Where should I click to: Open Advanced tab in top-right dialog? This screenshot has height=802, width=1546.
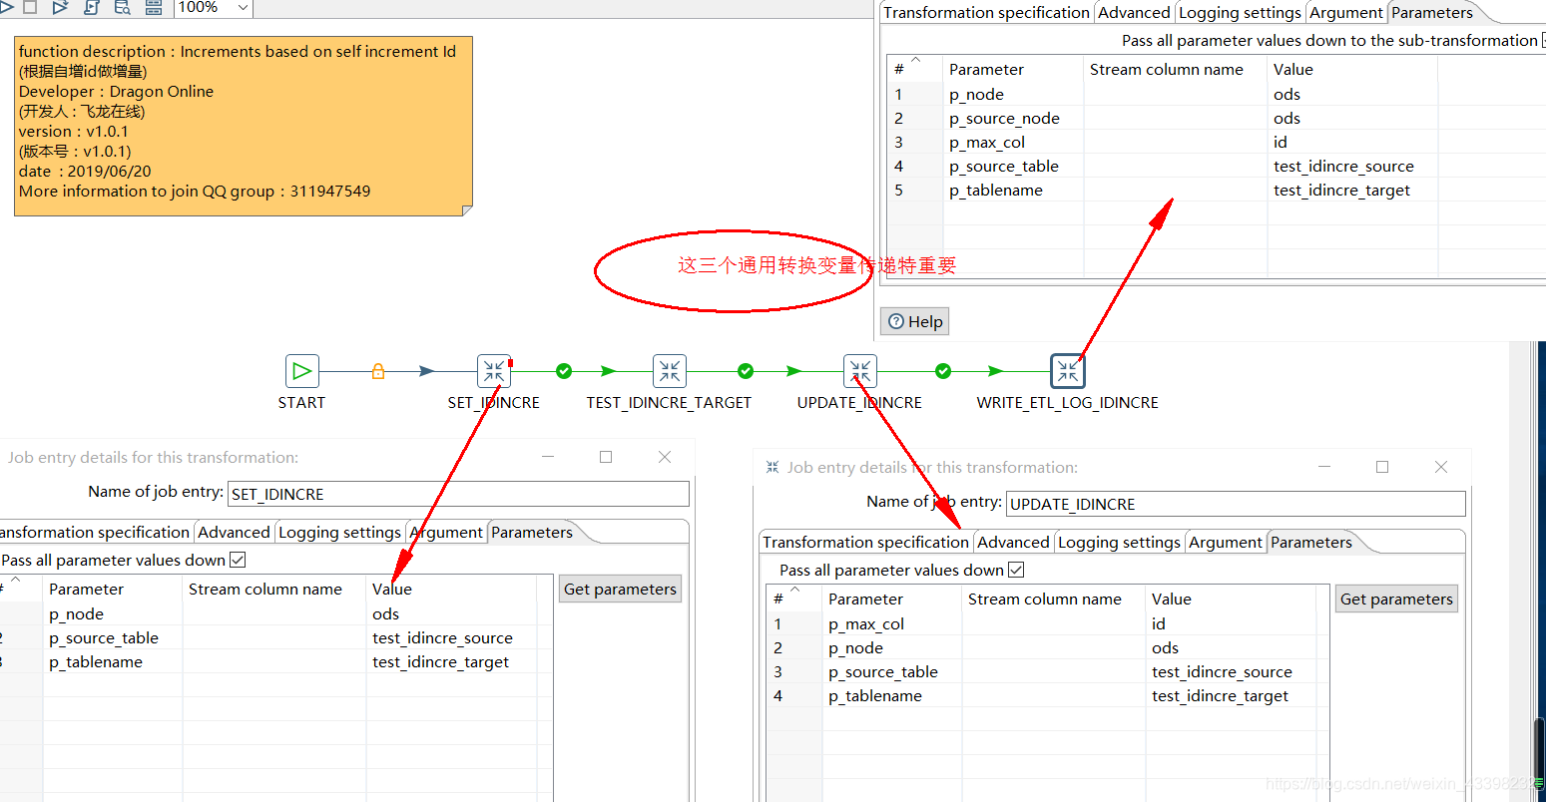tap(1134, 13)
